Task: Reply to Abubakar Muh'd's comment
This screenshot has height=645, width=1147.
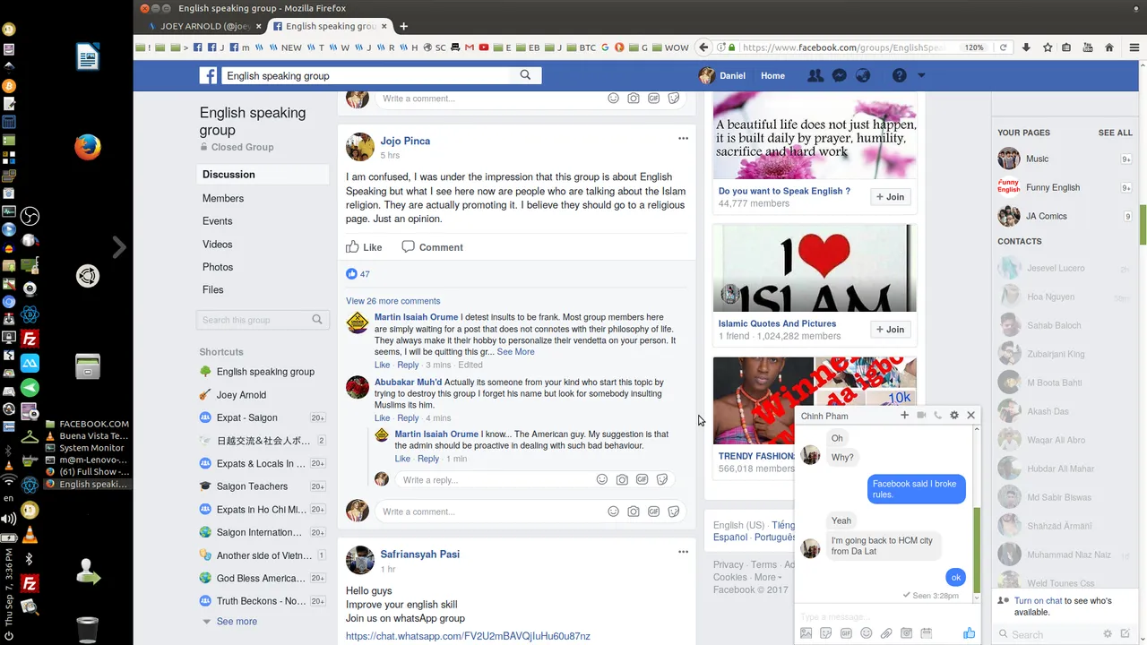Action: coord(408,418)
